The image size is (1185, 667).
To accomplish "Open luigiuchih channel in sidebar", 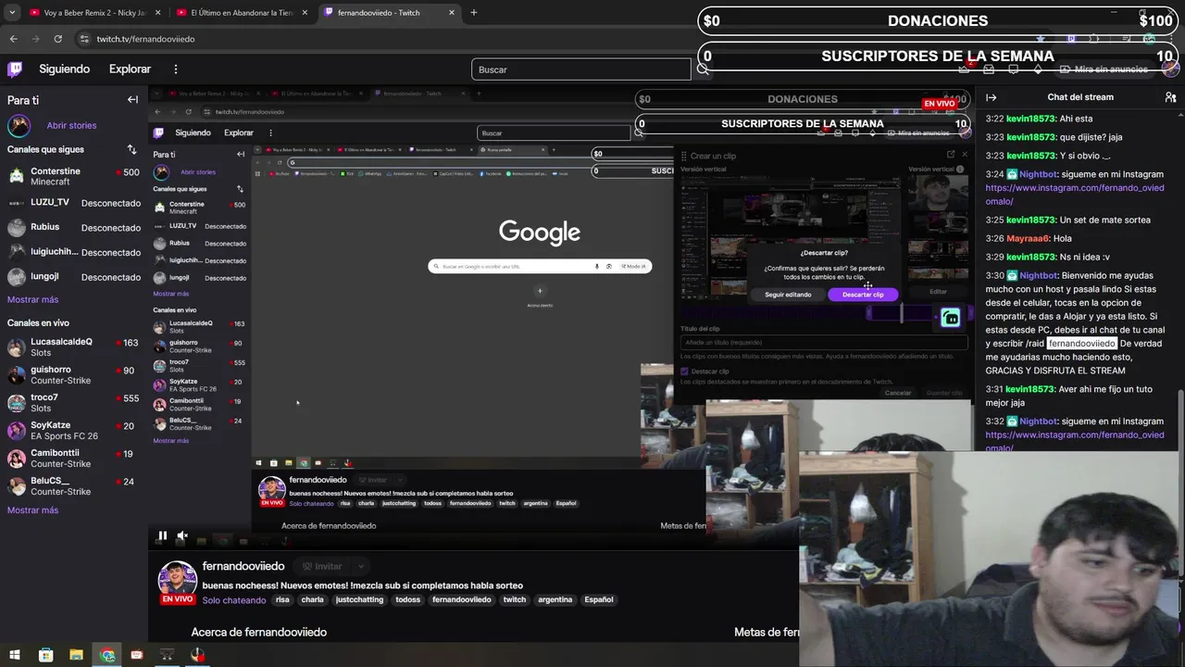I will click(73, 252).
